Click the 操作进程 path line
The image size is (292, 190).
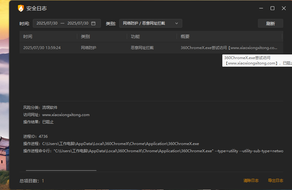(x=111, y=144)
